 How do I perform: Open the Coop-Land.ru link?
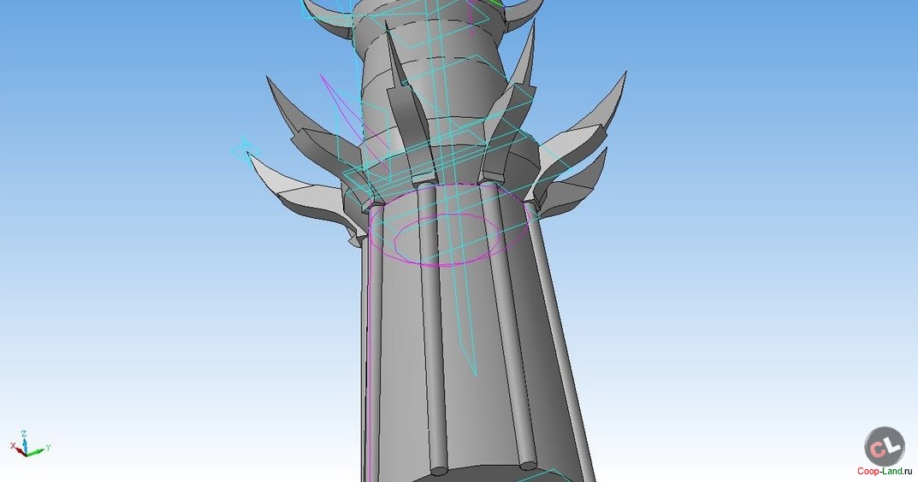(x=885, y=471)
